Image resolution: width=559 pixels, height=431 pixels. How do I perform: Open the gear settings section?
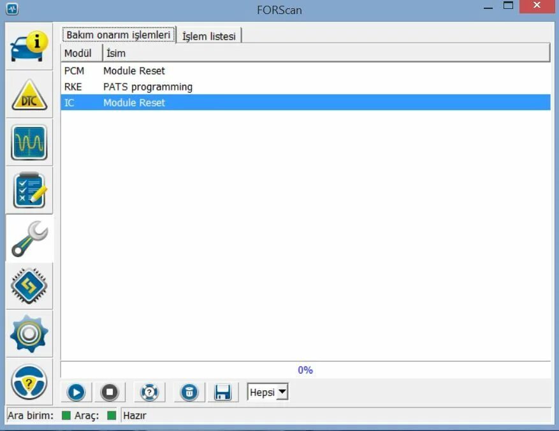coord(29,334)
